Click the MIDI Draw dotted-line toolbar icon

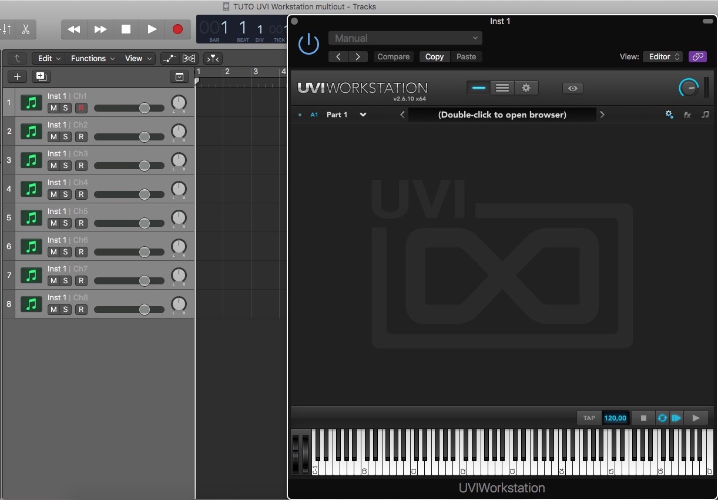[169, 58]
